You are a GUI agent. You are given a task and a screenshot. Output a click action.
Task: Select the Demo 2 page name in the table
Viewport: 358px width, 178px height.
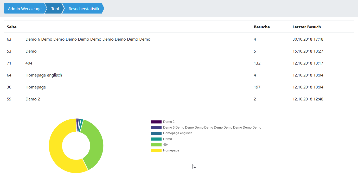click(x=33, y=99)
